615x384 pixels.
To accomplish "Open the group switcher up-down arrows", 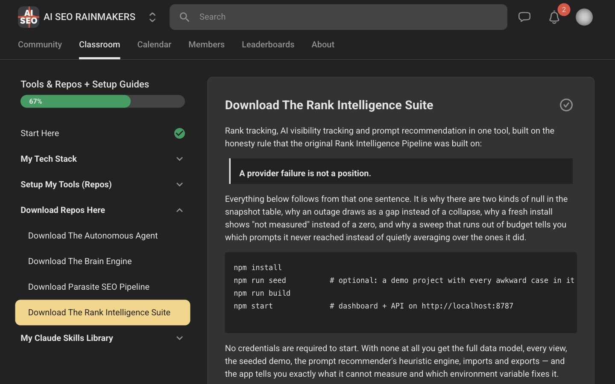I will click(152, 17).
